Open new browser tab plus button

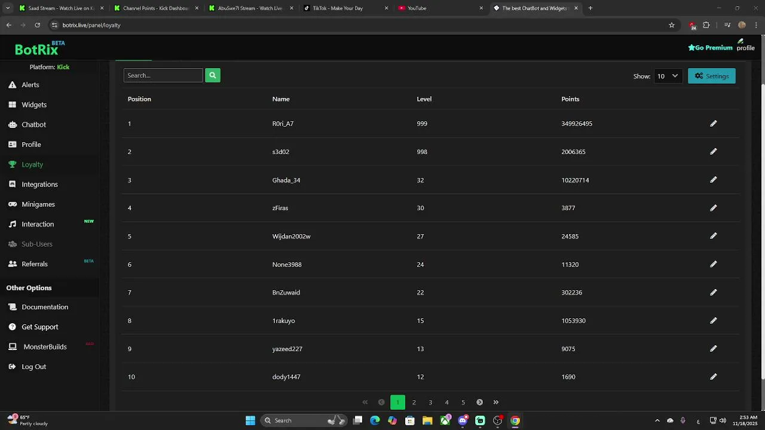point(590,8)
